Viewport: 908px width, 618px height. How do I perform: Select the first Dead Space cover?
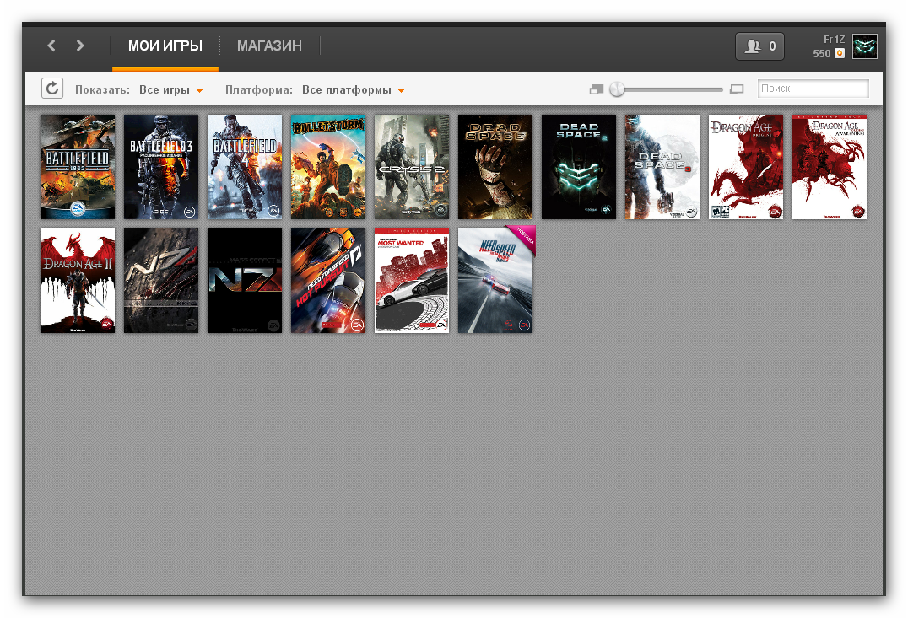coord(495,167)
